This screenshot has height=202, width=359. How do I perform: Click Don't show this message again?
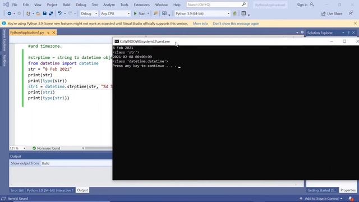[236, 24]
